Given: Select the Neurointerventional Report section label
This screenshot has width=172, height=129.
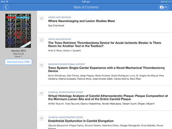Looking at the screenshot, I should [66, 64].
